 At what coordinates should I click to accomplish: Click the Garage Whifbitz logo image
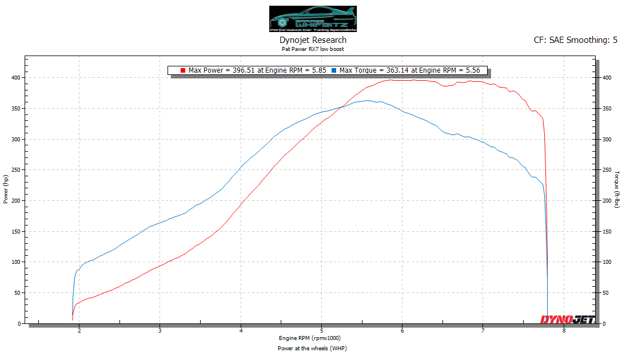[313, 19]
